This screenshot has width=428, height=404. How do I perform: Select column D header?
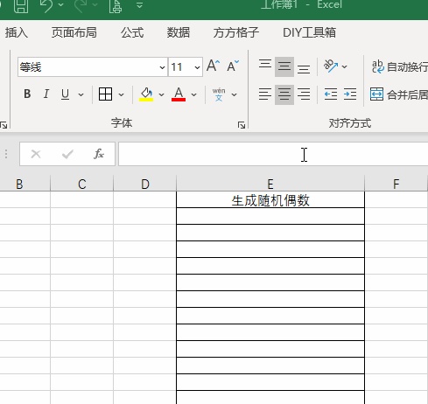tap(145, 185)
